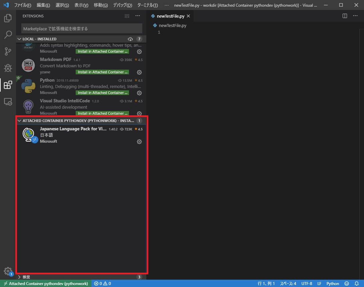
Task: Open the 表示(V) menu
Action: tap(81, 5)
